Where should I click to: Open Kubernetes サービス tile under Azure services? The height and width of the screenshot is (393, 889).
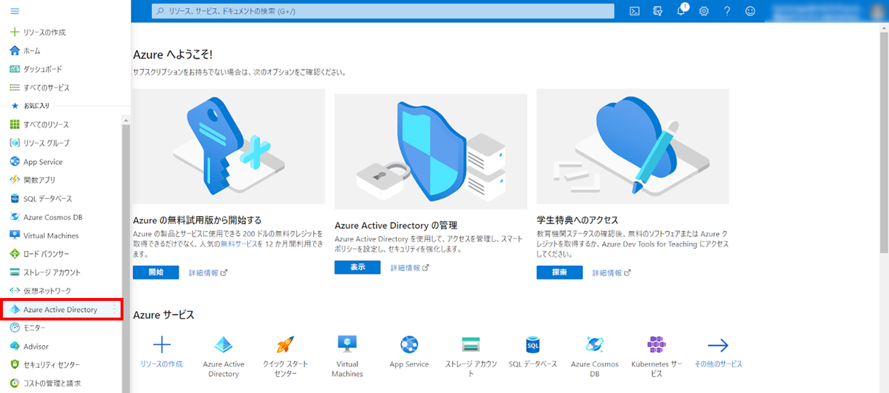point(657,356)
